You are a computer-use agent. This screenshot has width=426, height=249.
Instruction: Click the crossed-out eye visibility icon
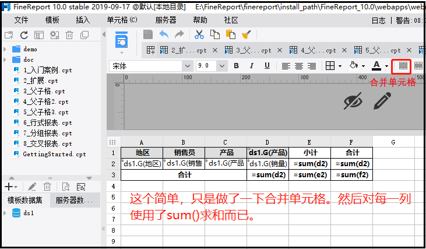click(x=353, y=101)
